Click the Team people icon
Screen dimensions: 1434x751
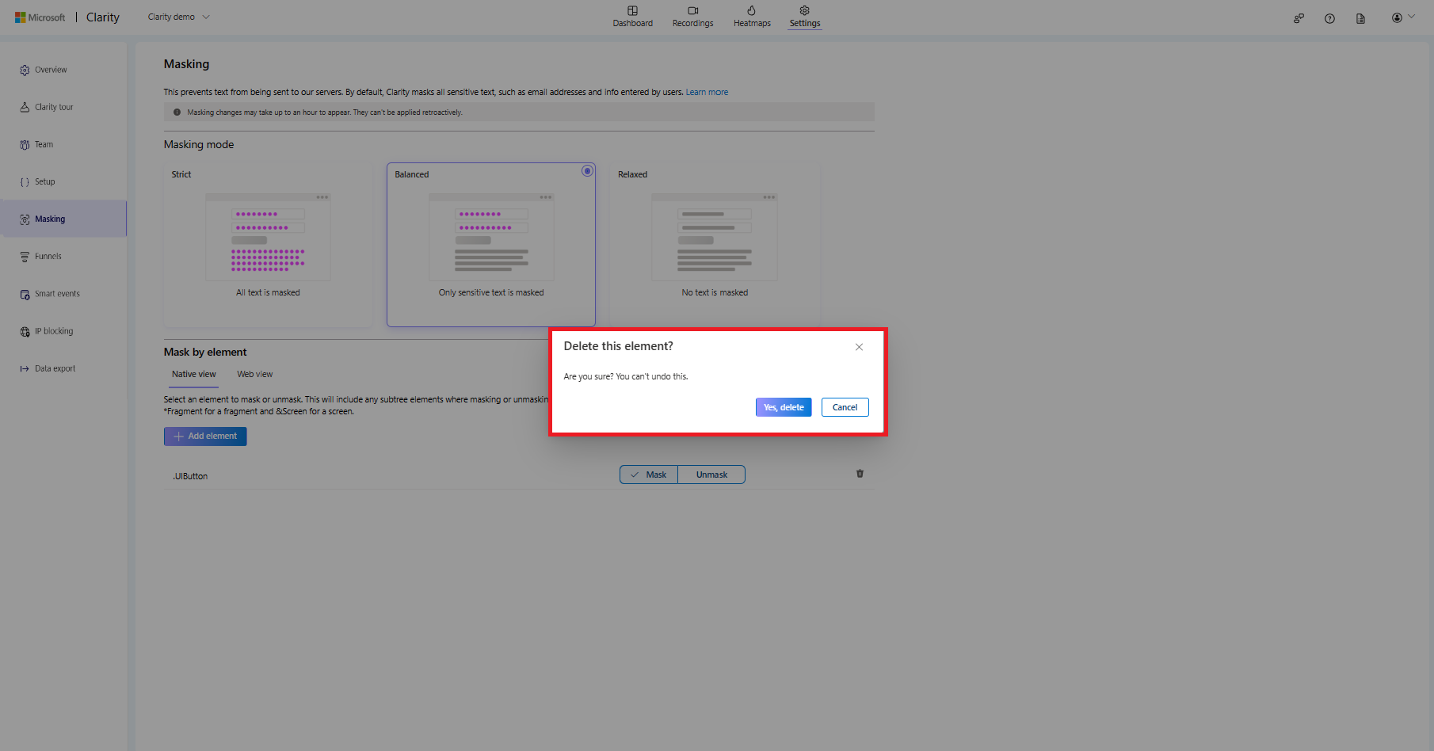[x=25, y=145]
